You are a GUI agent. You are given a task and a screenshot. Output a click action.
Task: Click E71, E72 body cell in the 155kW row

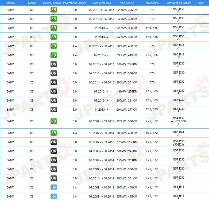click(x=152, y=160)
